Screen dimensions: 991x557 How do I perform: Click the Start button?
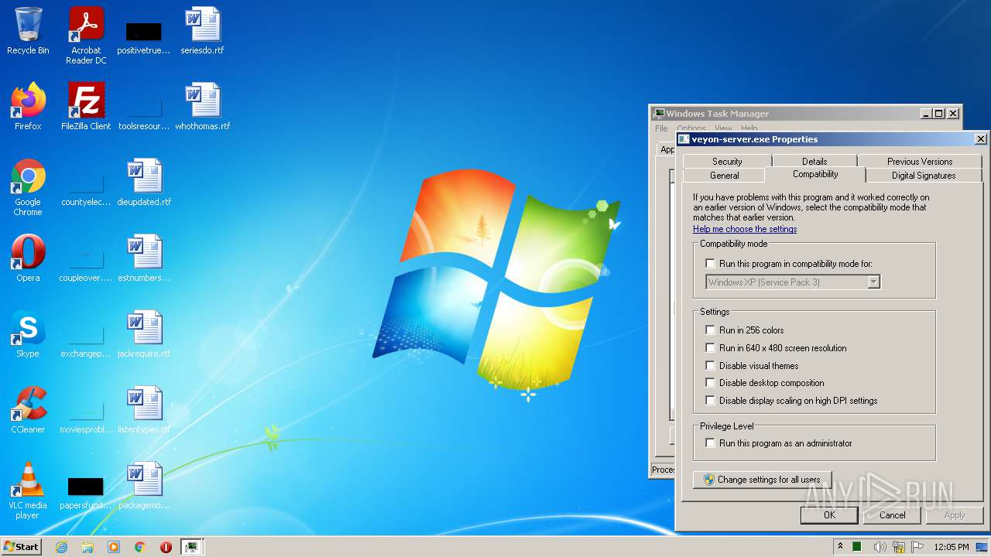point(21,547)
